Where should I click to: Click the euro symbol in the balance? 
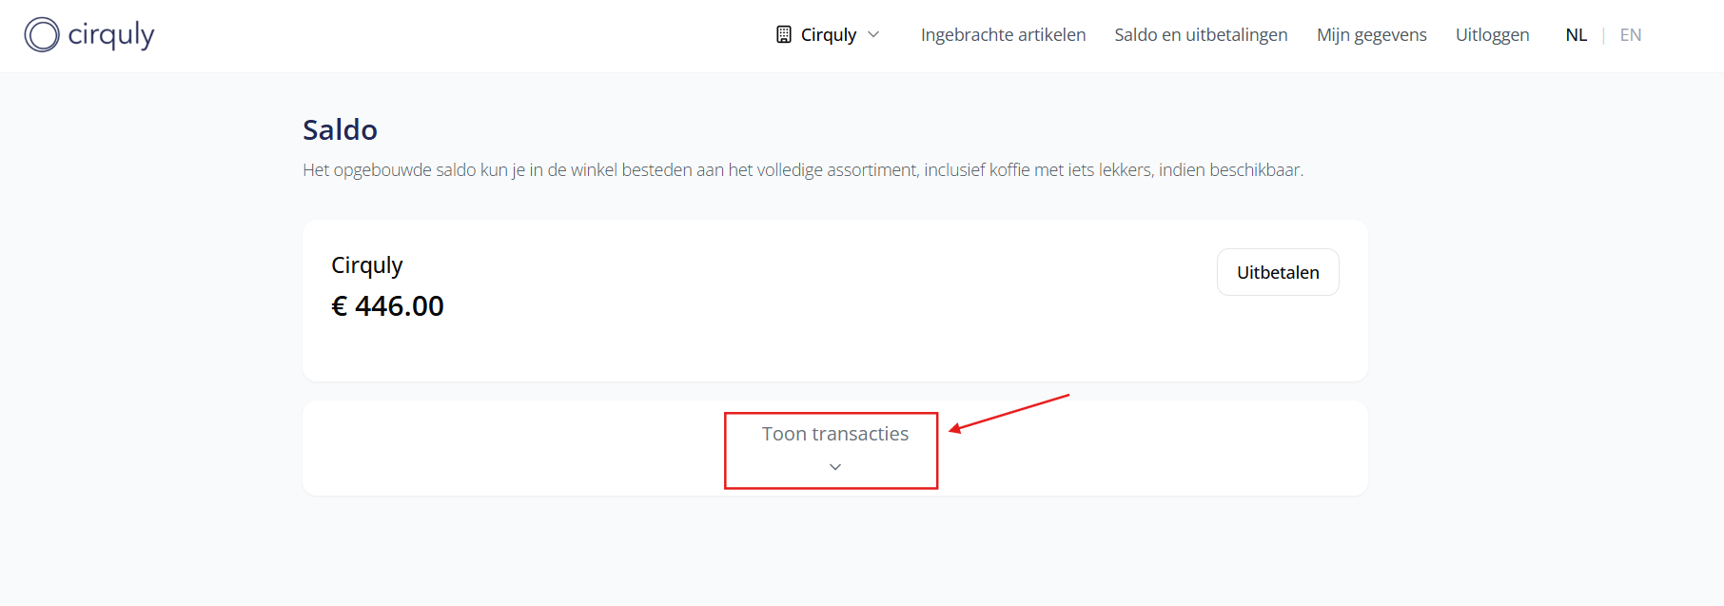pos(339,306)
